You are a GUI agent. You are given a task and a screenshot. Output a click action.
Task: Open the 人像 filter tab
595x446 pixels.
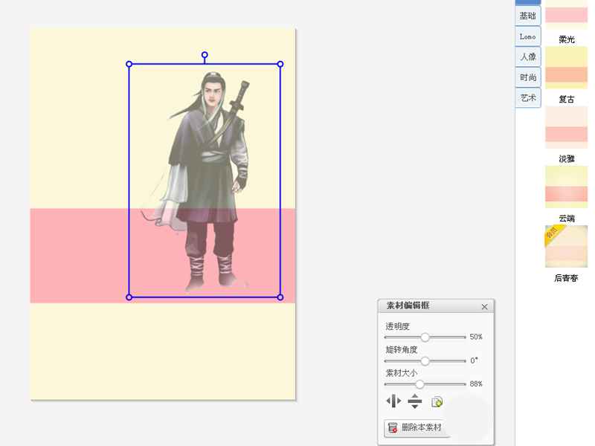point(528,57)
